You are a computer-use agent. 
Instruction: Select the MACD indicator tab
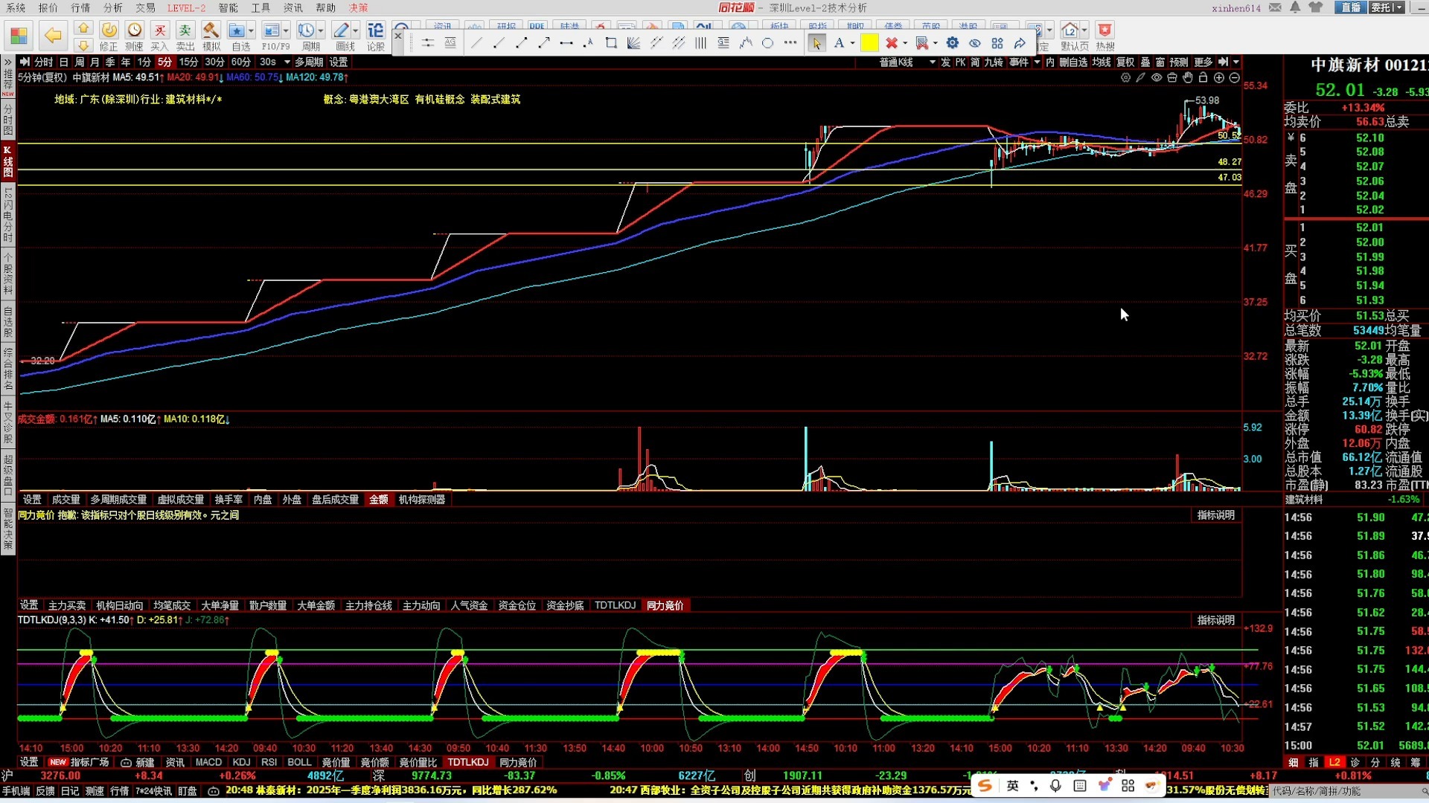coord(208,762)
